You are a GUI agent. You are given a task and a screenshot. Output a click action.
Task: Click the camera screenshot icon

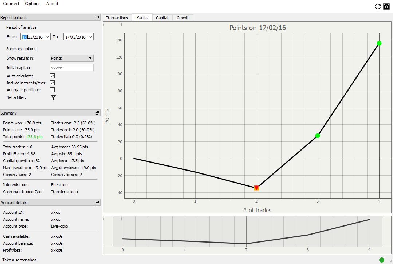[x=386, y=7]
